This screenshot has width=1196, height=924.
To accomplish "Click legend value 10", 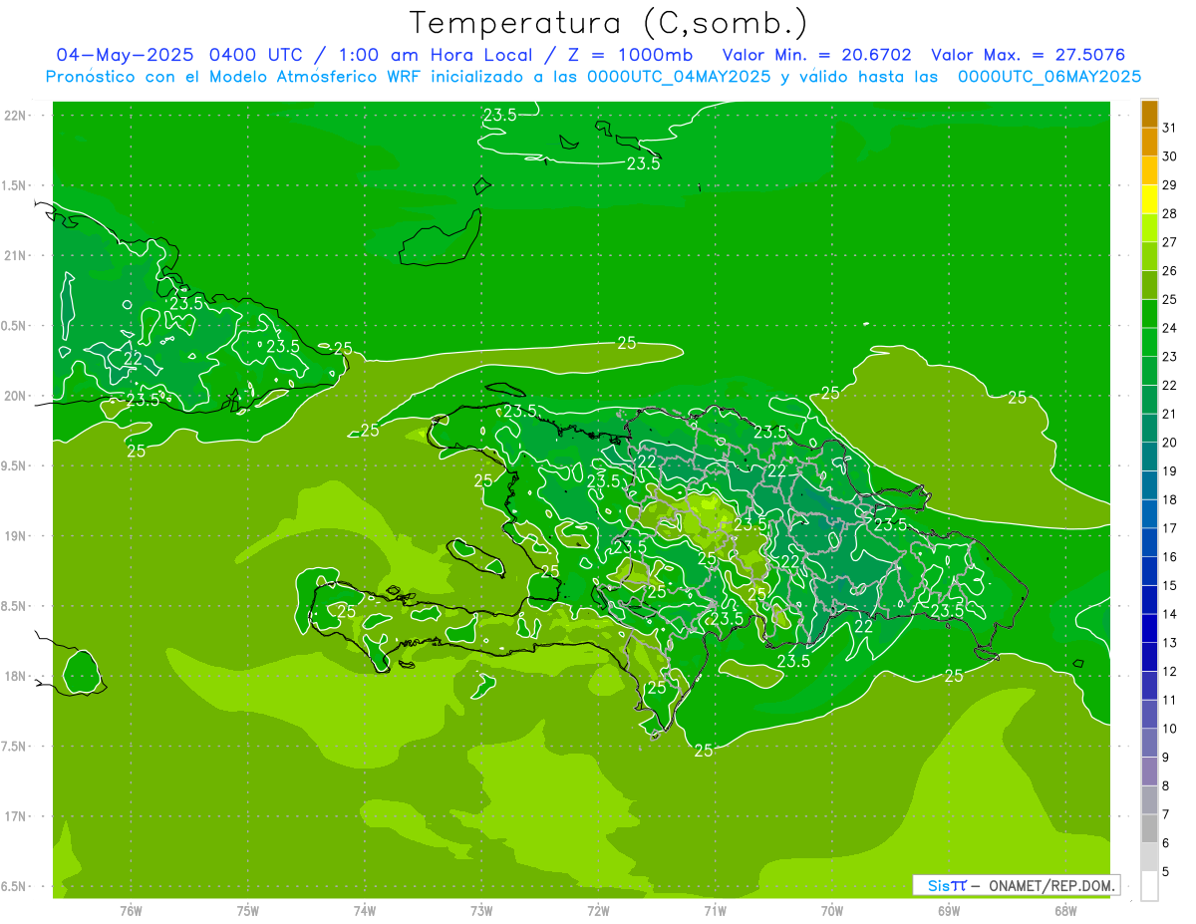I will [1170, 729].
